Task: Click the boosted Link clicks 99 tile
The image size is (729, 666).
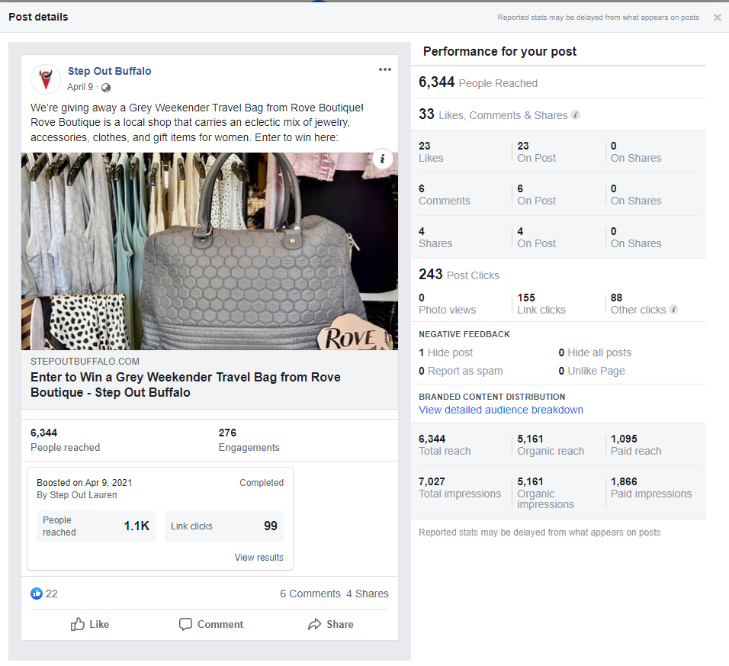Action: pyautogui.click(x=224, y=526)
